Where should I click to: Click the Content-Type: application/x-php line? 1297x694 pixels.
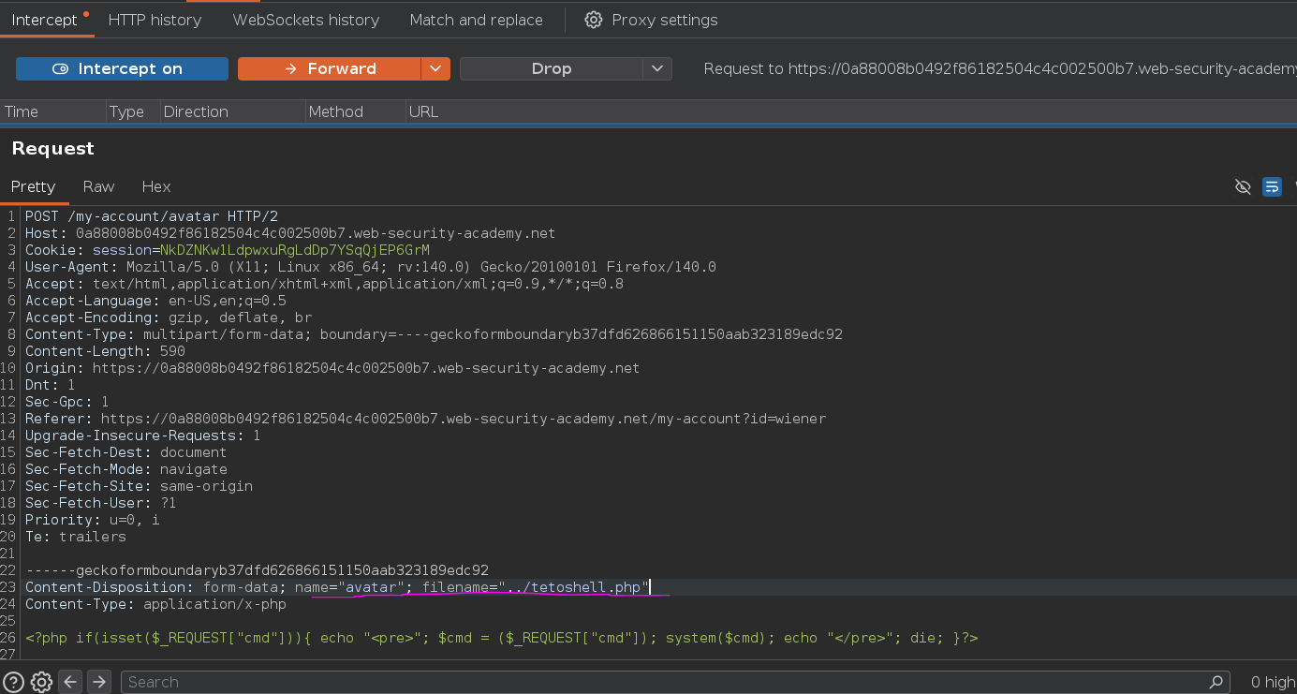coord(155,604)
